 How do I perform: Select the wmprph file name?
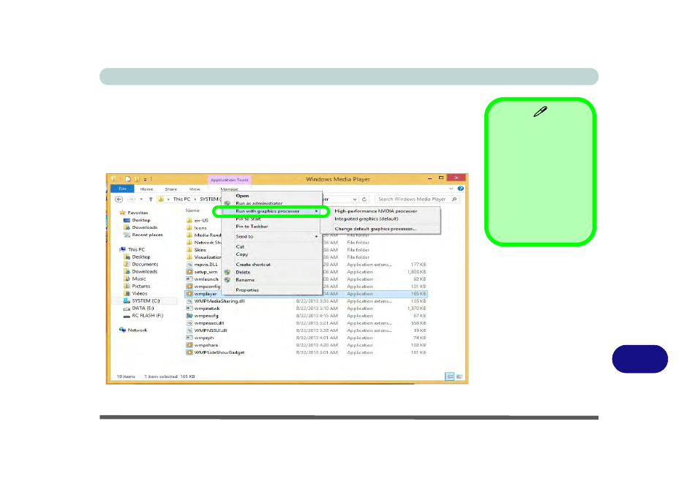pyautogui.click(x=204, y=338)
